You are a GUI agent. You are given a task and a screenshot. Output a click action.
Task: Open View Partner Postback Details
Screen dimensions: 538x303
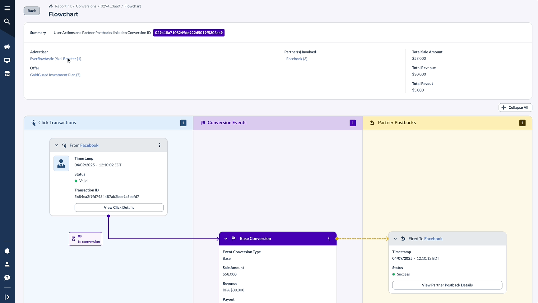pos(447,285)
